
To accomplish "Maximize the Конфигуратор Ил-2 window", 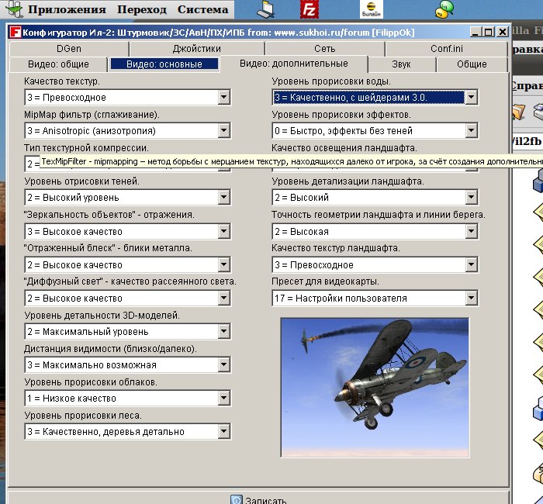I will tap(488, 33).
